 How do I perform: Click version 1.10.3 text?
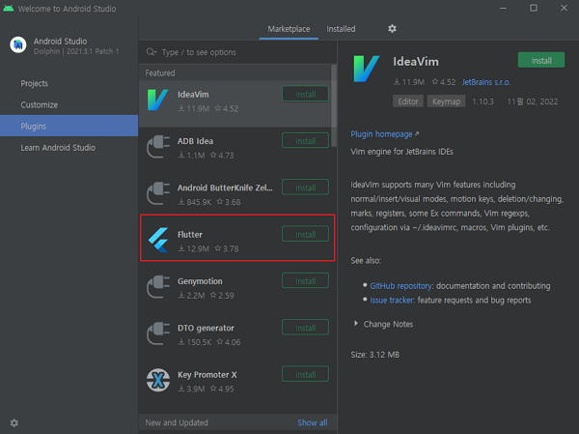482,101
